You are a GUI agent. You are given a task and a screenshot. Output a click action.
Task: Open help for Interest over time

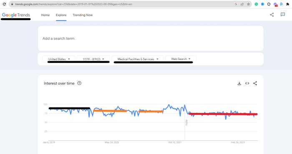(x=79, y=83)
